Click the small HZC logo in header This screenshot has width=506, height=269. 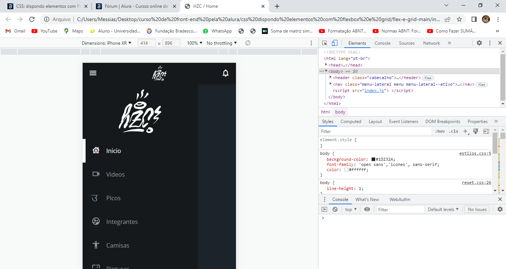[x=159, y=73]
